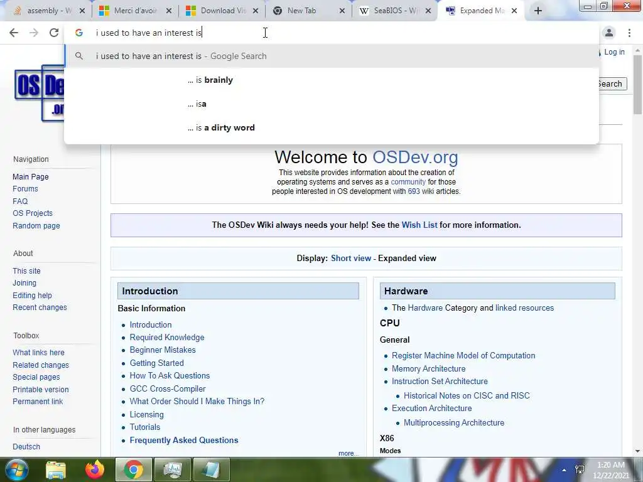Screen dimensions: 643x482
Task: Pick the 'is a dirty word' suggestion
Action: (332, 127)
